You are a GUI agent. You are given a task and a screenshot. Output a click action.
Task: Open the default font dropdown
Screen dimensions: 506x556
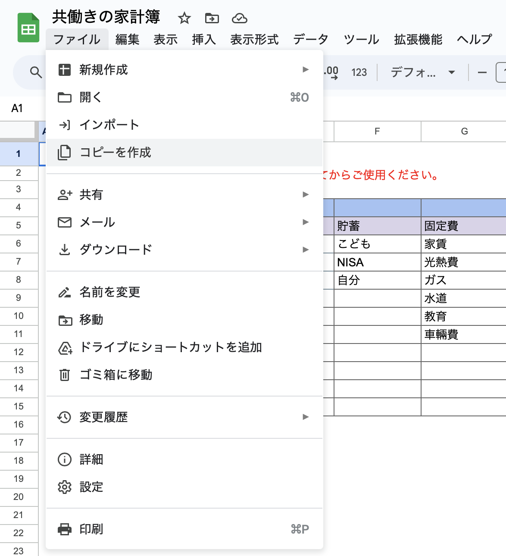click(422, 72)
